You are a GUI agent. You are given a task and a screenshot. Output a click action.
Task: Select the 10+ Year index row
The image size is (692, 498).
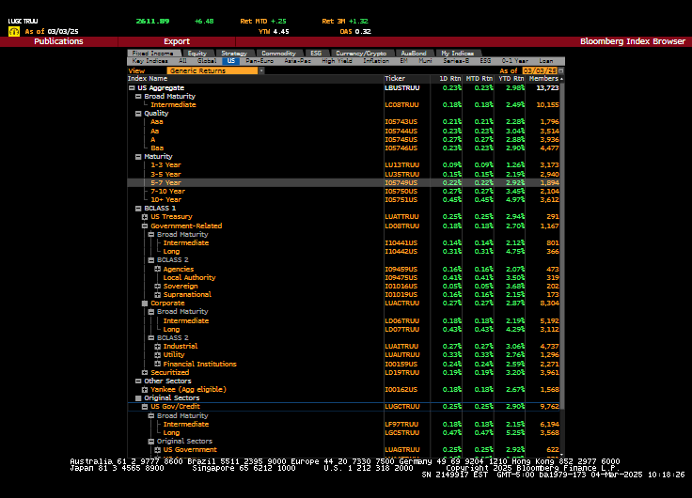pos(343,200)
